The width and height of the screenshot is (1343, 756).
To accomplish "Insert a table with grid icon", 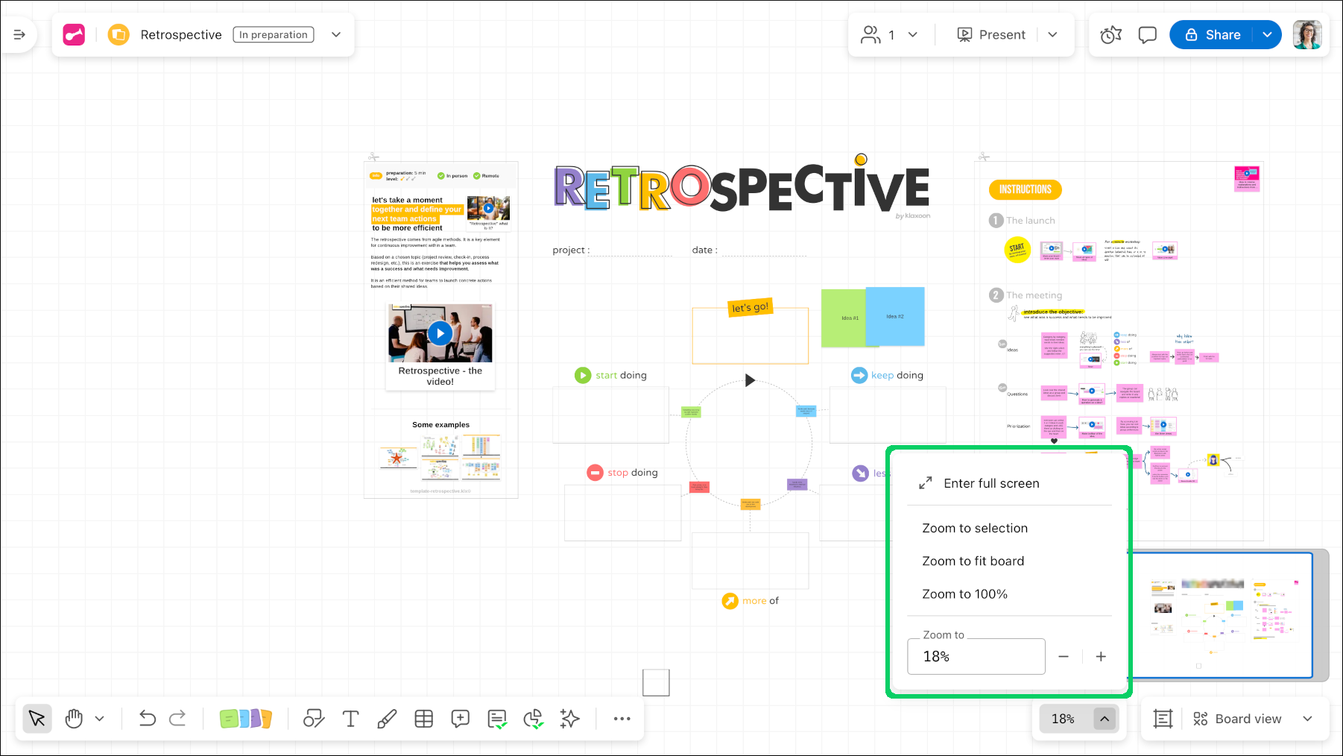I will click(x=424, y=719).
